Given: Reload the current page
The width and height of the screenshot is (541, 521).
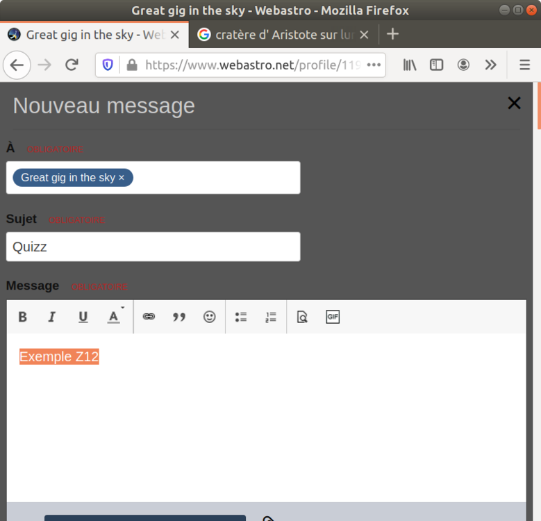Looking at the screenshot, I should pos(72,65).
